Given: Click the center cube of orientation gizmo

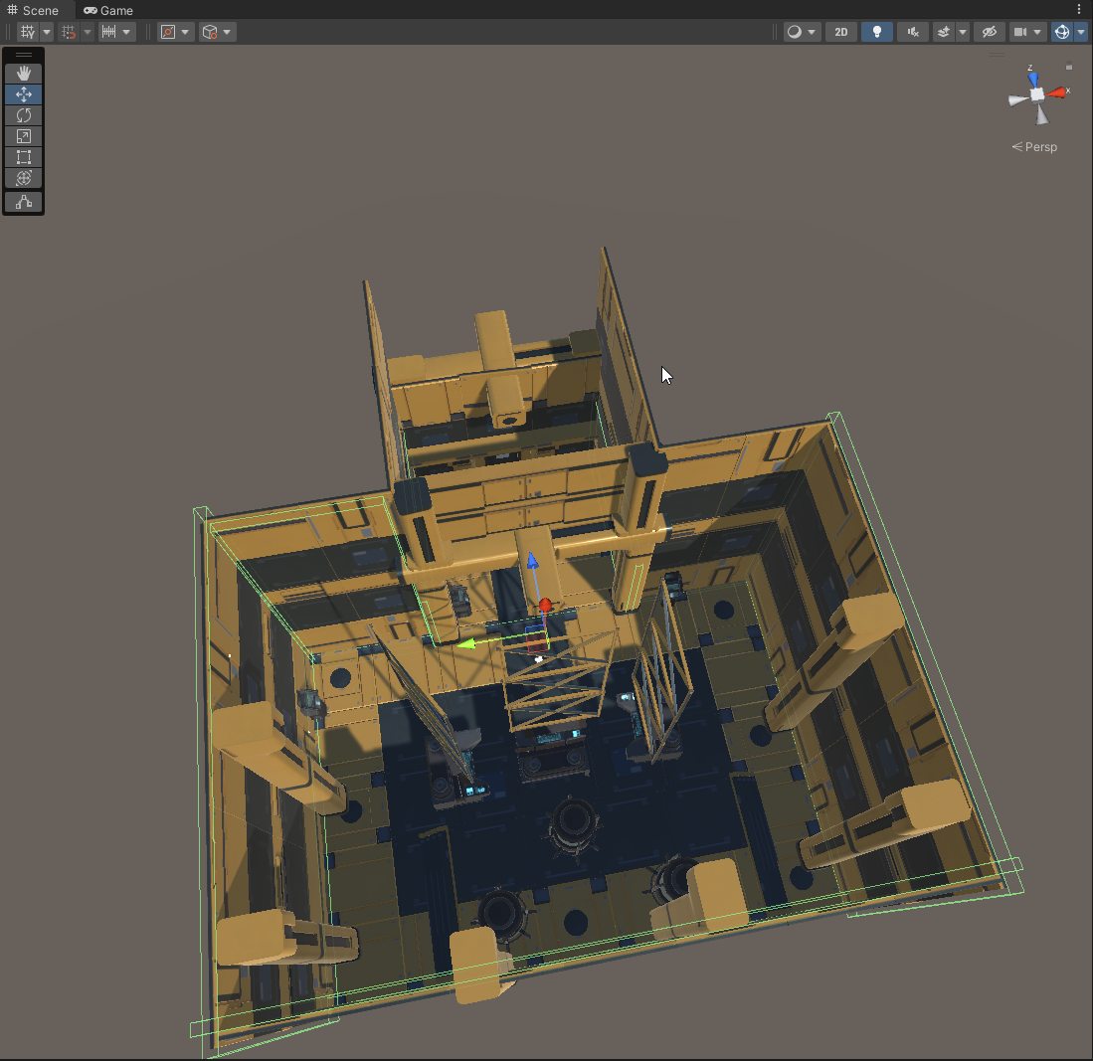Looking at the screenshot, I should pyautogui.click(x=1037, y=94).
